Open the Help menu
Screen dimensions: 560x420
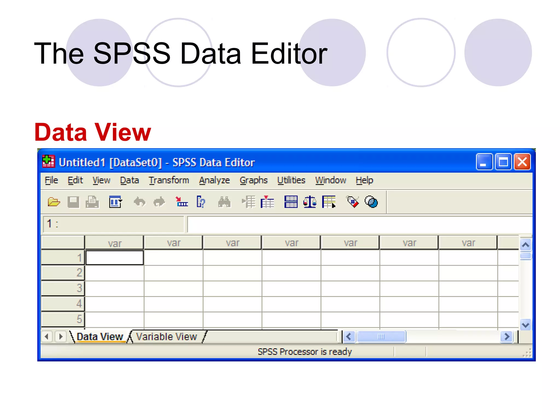pos(364,180)
